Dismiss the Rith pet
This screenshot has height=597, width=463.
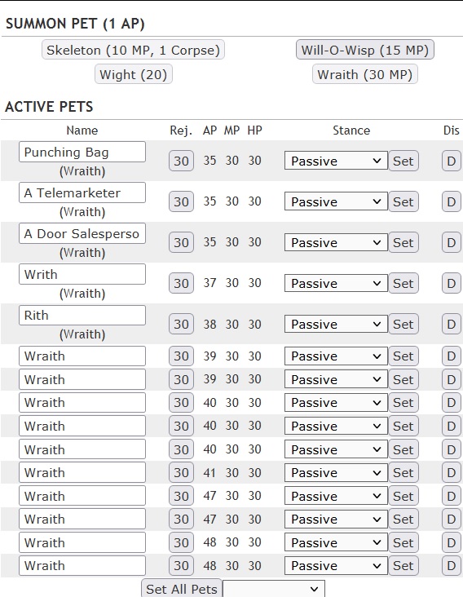[452, 324]
